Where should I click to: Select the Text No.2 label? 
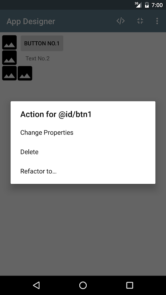pyautogui.click(x=38, y=59)
